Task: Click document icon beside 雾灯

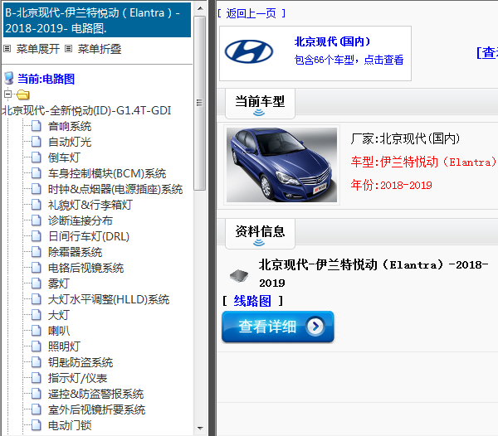Action: (x=37, y=283)
